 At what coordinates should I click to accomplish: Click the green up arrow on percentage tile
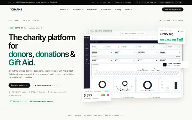point(179,52)
